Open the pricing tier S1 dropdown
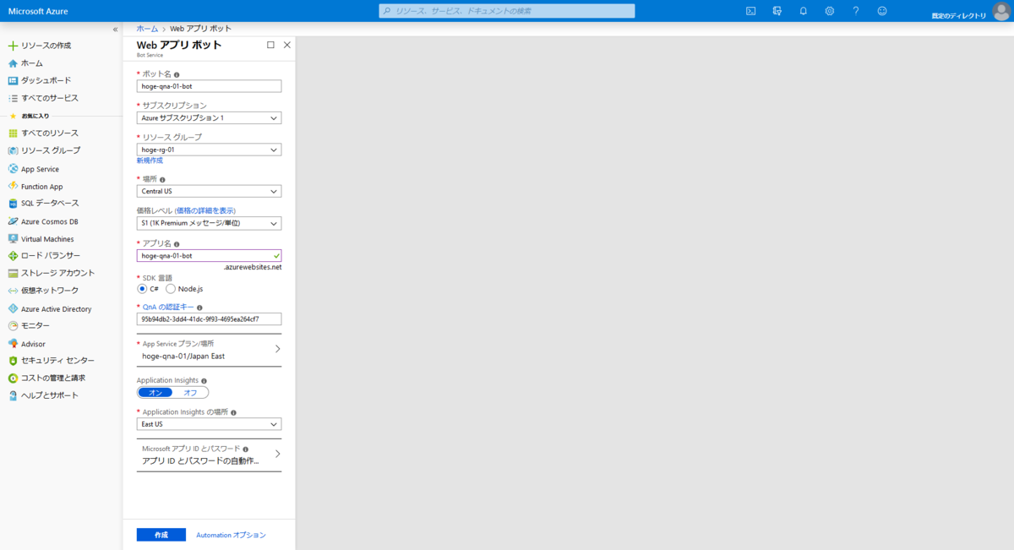1014x550 pixels. click(209, 224)
